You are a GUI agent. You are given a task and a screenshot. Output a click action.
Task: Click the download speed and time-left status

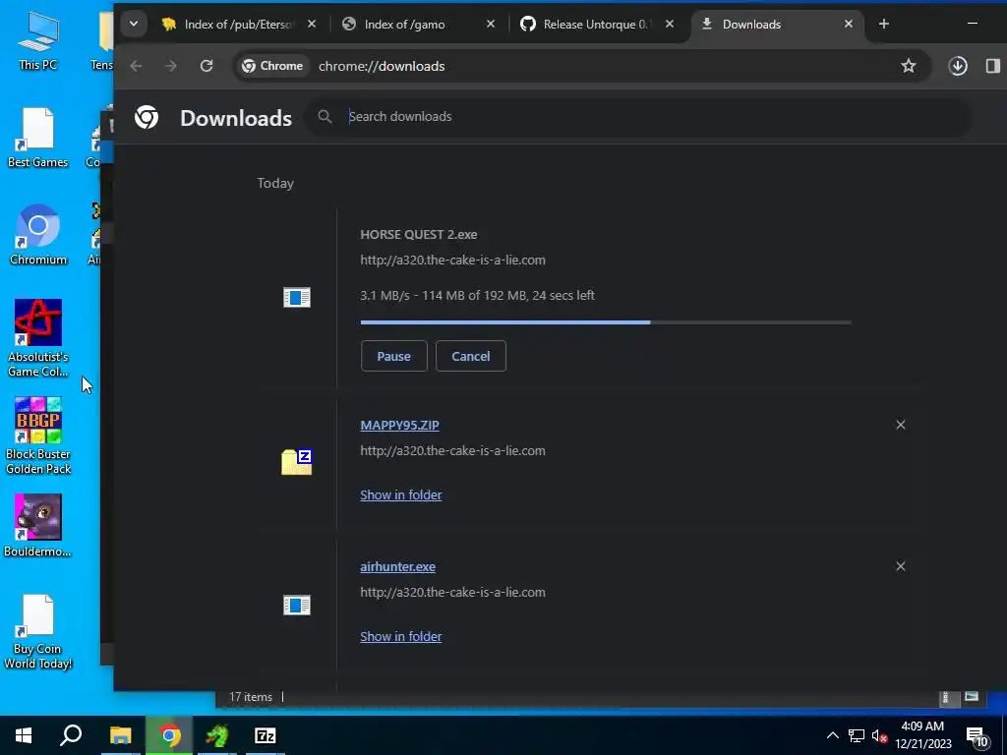tap(477, 295)
